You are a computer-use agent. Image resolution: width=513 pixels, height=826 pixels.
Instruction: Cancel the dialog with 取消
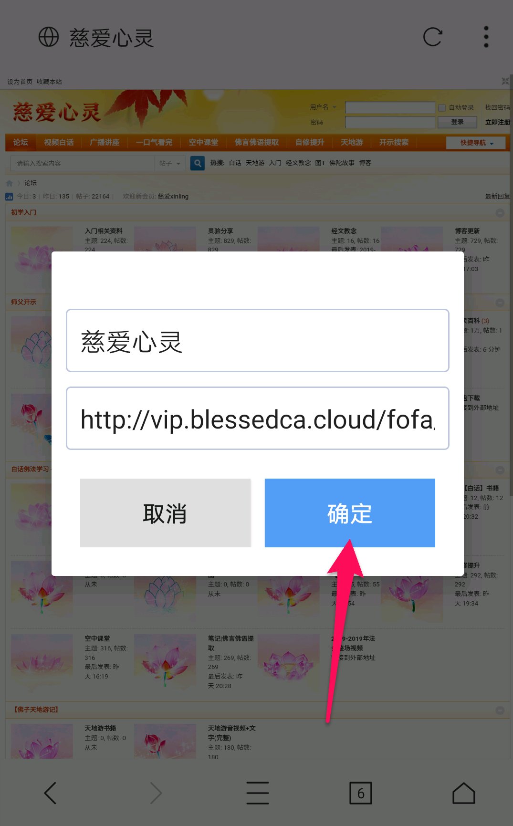pos(165,513)
